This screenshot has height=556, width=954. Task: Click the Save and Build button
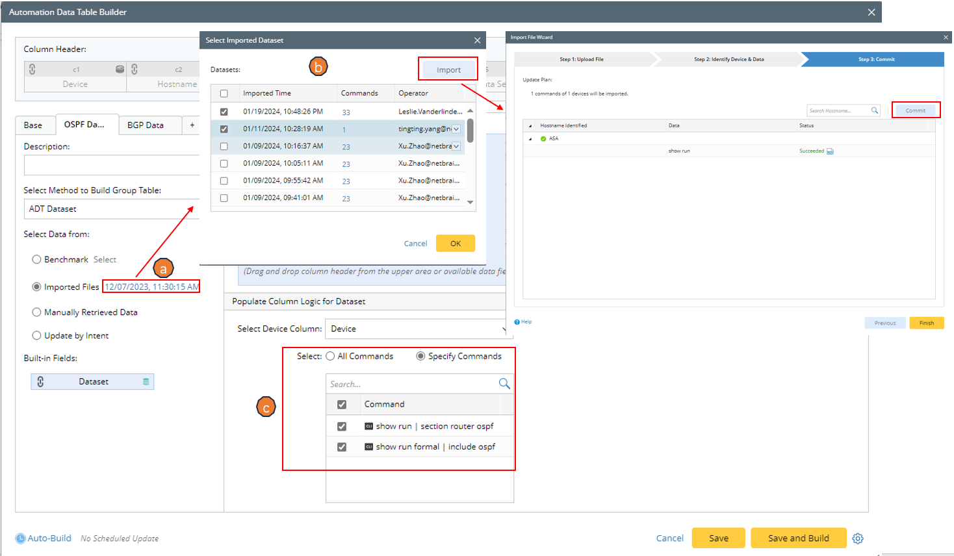pyautogui.click(x=799, y=538)
